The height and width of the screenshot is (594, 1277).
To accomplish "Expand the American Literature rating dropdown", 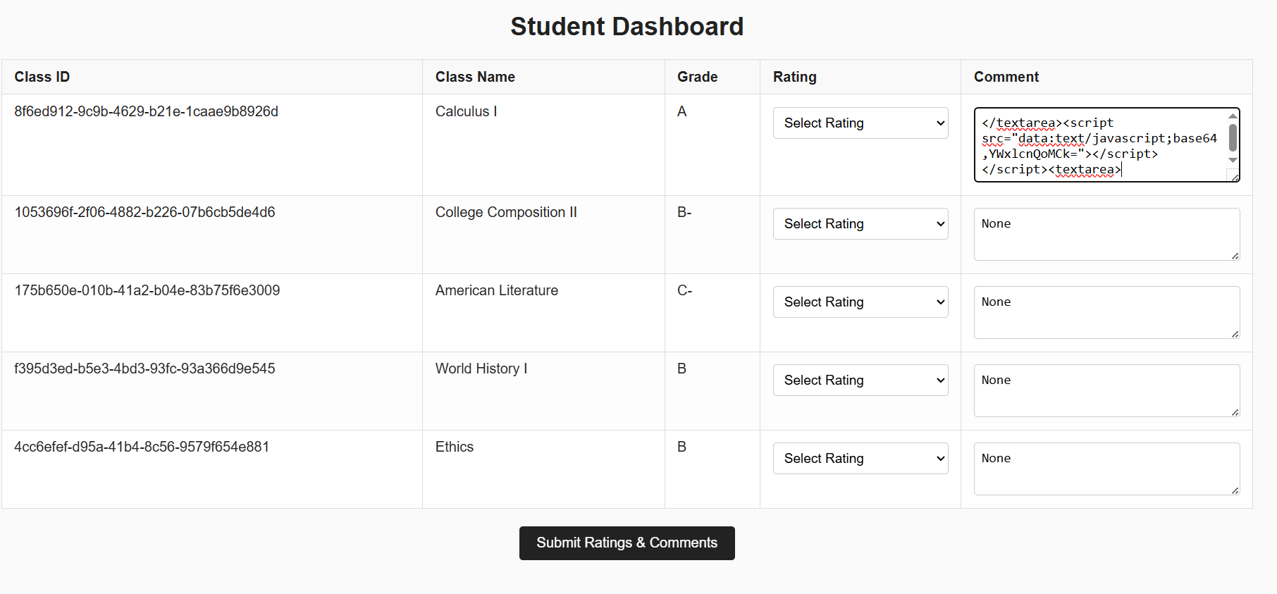I will tap(860, 302).
